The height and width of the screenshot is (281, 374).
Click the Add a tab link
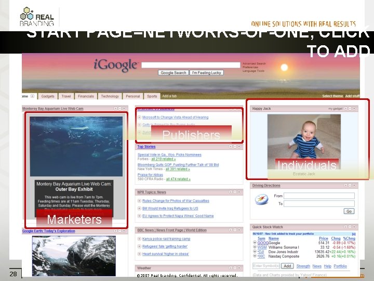[169, 96]
